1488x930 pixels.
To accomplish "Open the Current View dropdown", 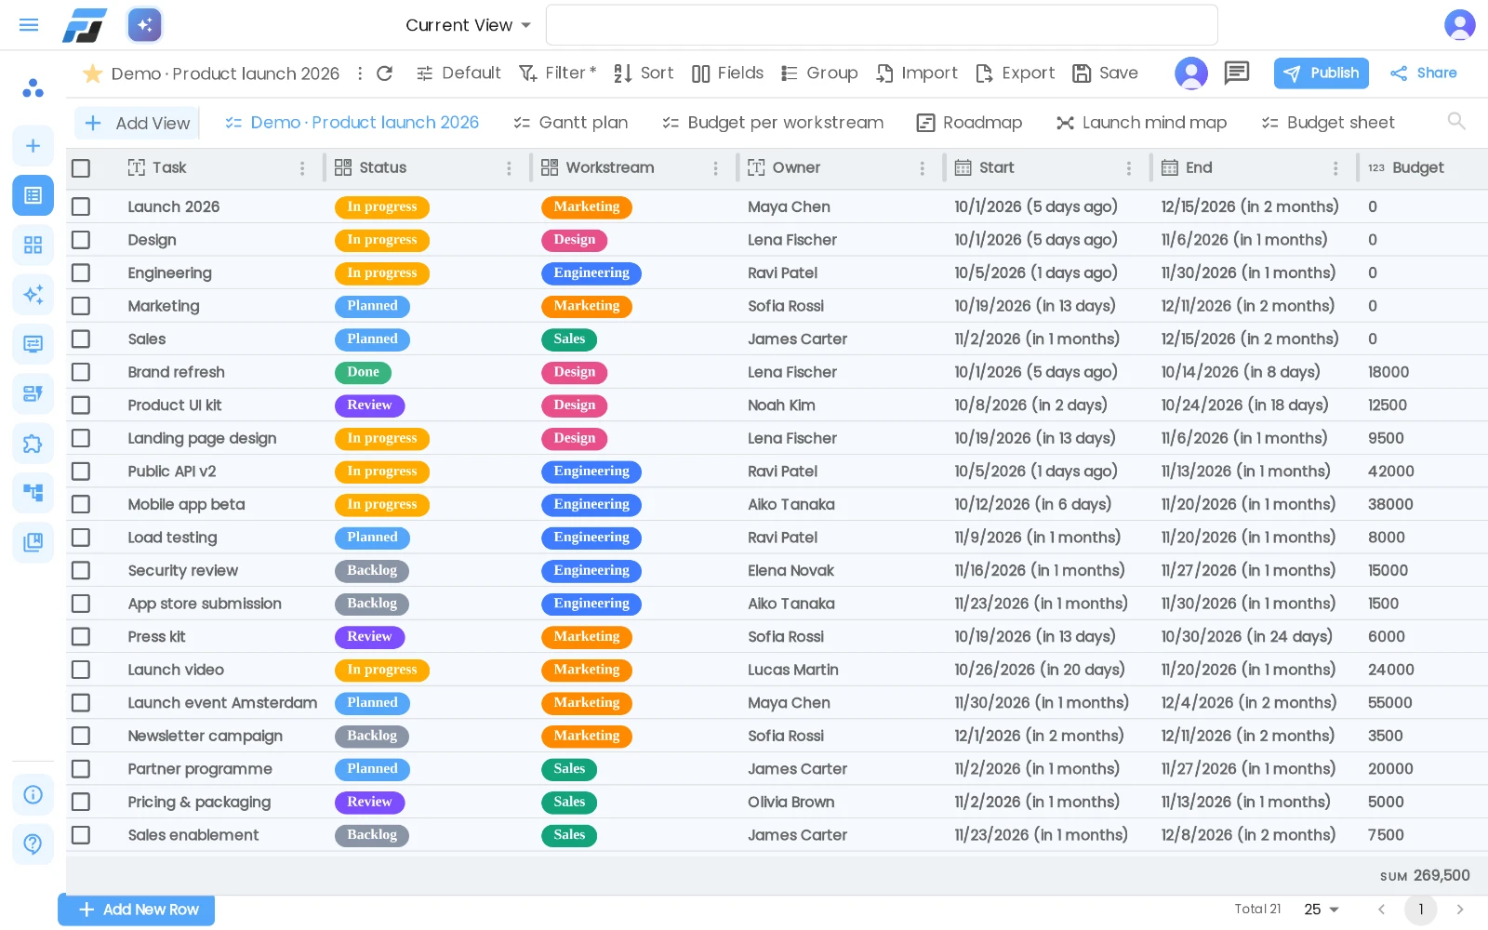I will pos(468,25).
